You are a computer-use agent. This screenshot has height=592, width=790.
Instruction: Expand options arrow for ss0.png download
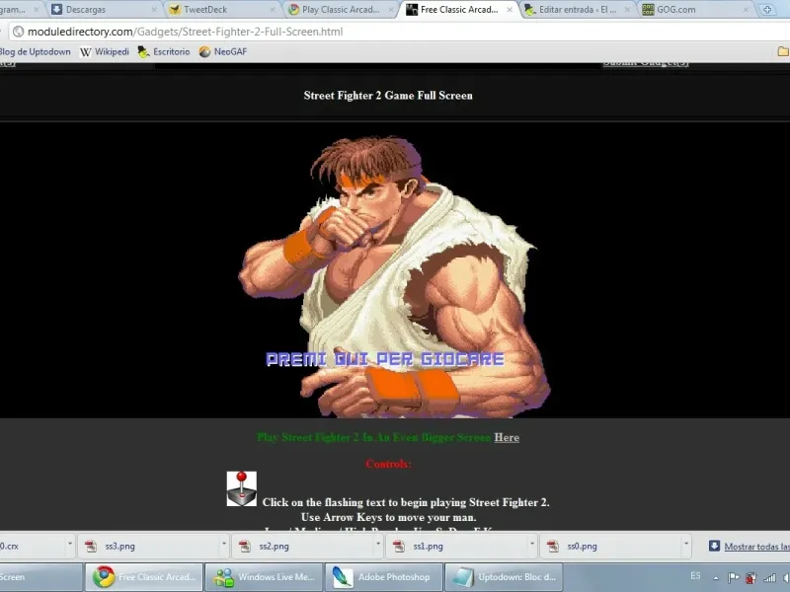click(x=685, y=545)
